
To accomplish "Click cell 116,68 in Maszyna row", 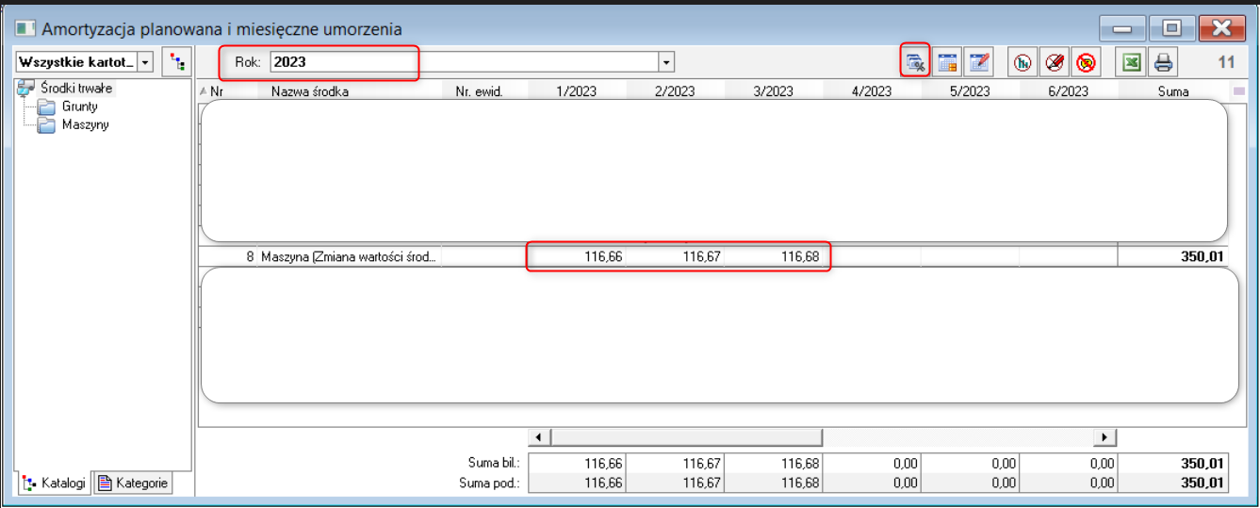I will [773, 255].
